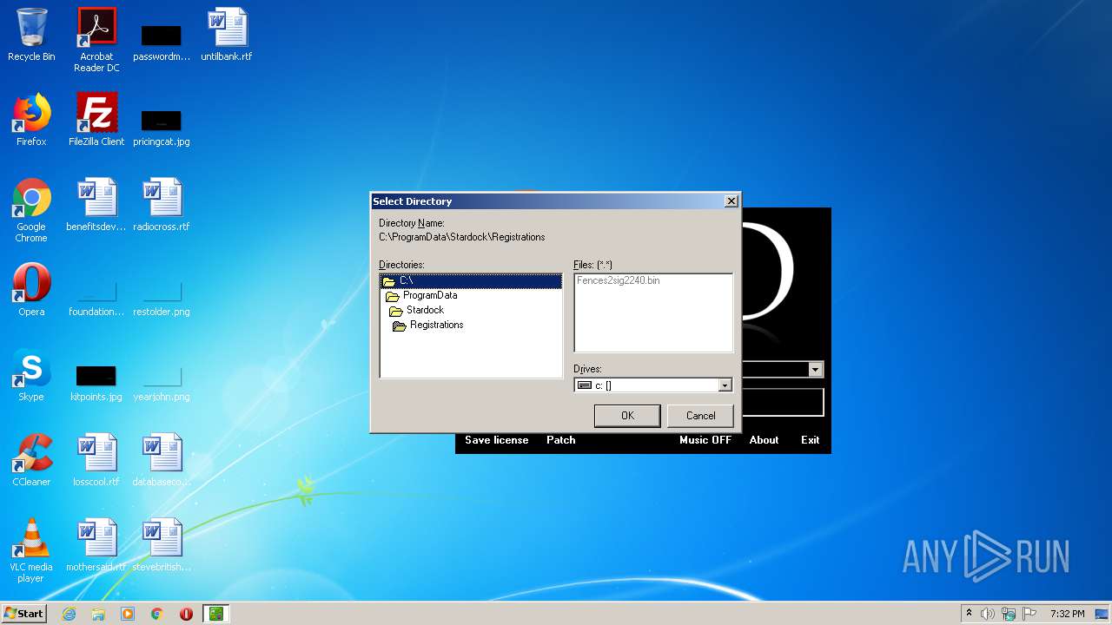Open VLC media player shortcut
The height and width of the screenshot is (625, 1112).
click(31, 550)
